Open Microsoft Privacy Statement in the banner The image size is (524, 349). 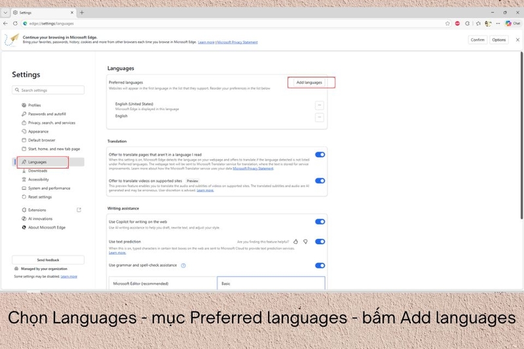coord(237,43)
